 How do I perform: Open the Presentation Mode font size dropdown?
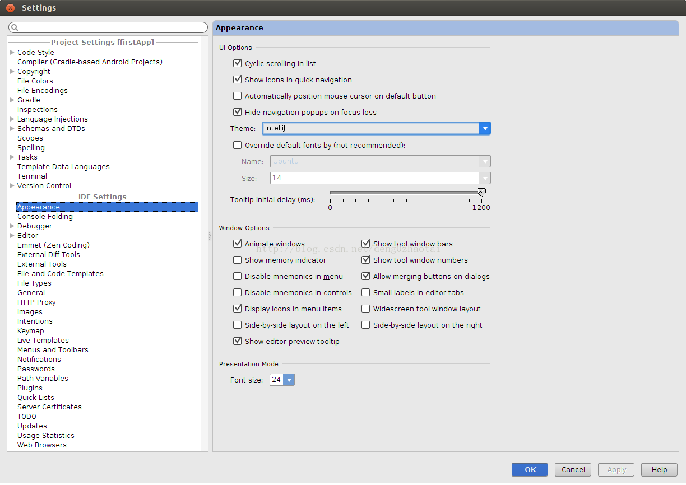(289, 380)
